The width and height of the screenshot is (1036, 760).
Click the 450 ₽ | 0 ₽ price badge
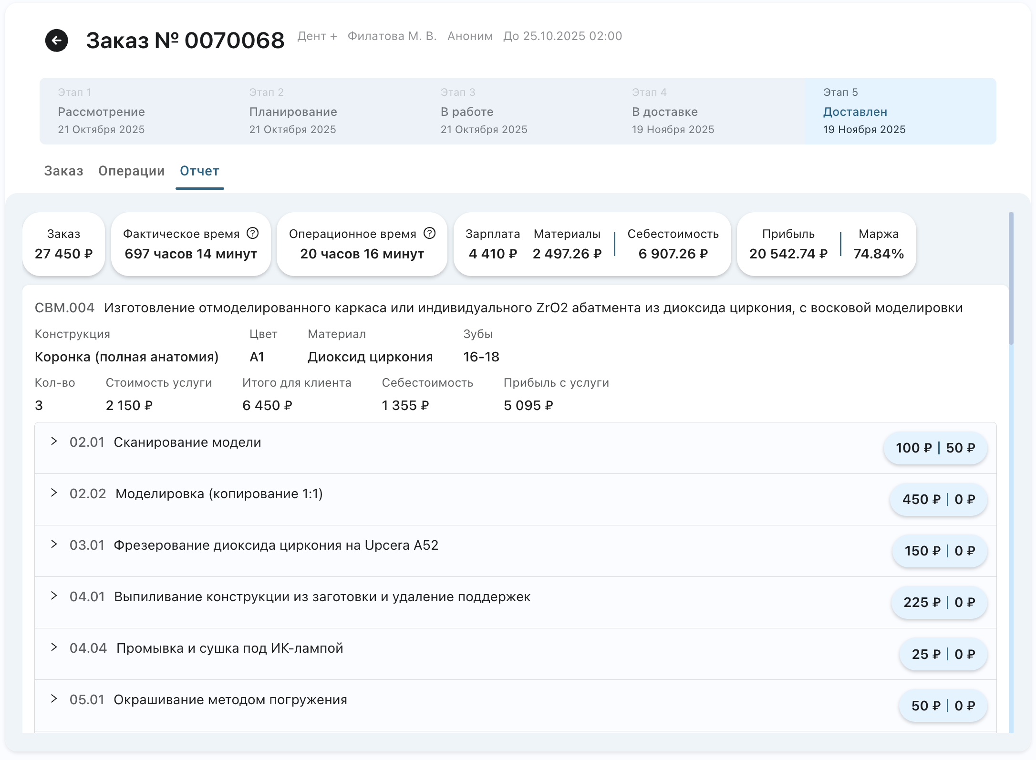[938, 500]
